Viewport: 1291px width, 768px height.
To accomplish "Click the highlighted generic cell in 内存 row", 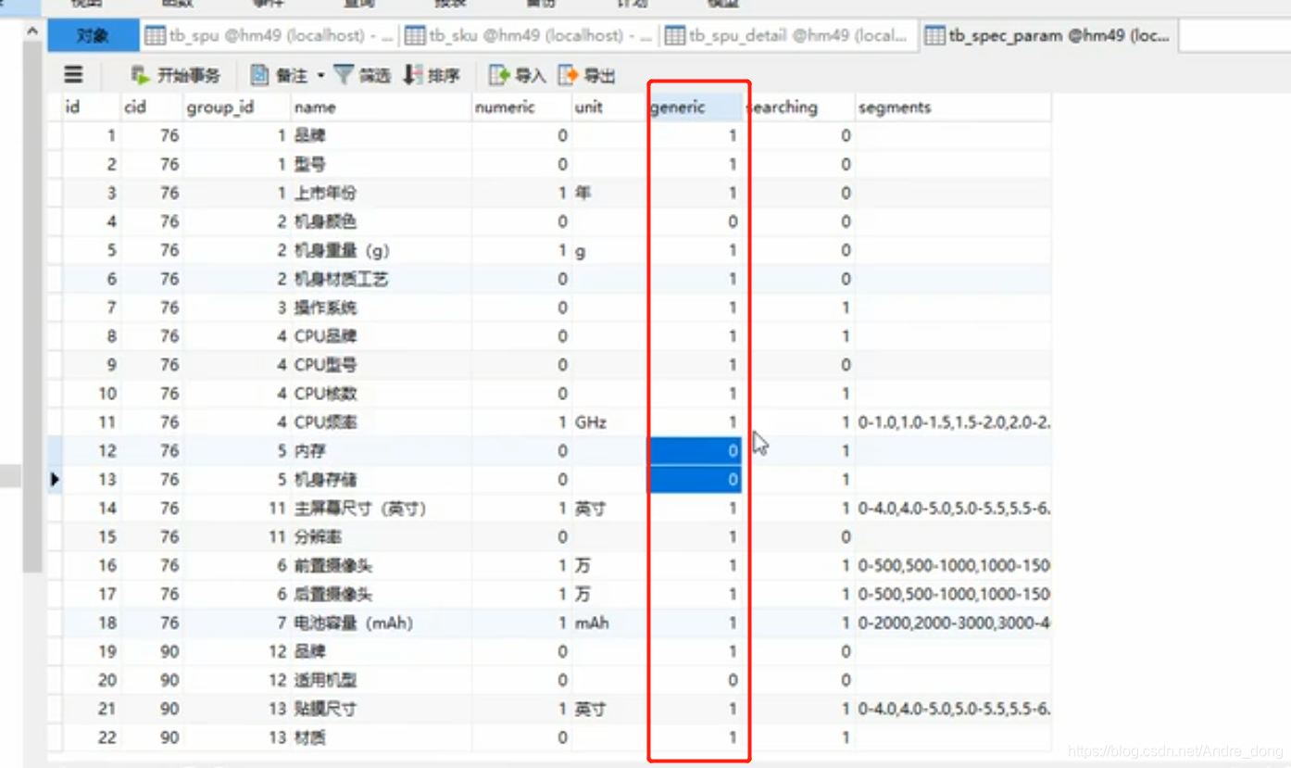I will [x=695, y=451].
